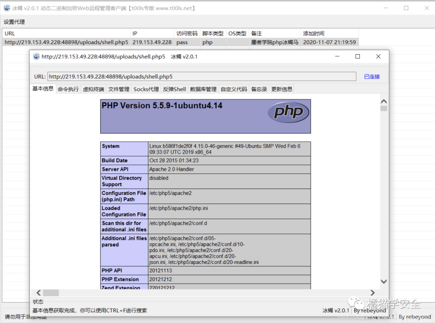Maximize the main 冰蝎 client window
Viewport: 435px width, 323px height.
click(406, 8)
